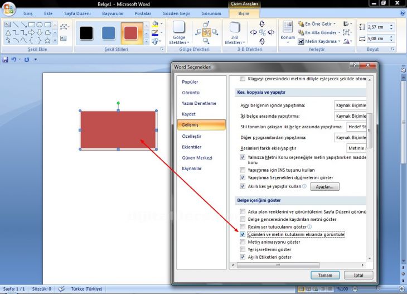Pick the arrow line shape
This screenshot has height=294, width=407.
24,25
